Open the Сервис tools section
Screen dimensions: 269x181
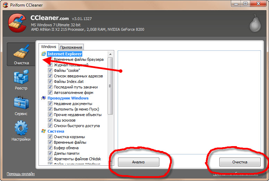[21, 106]
